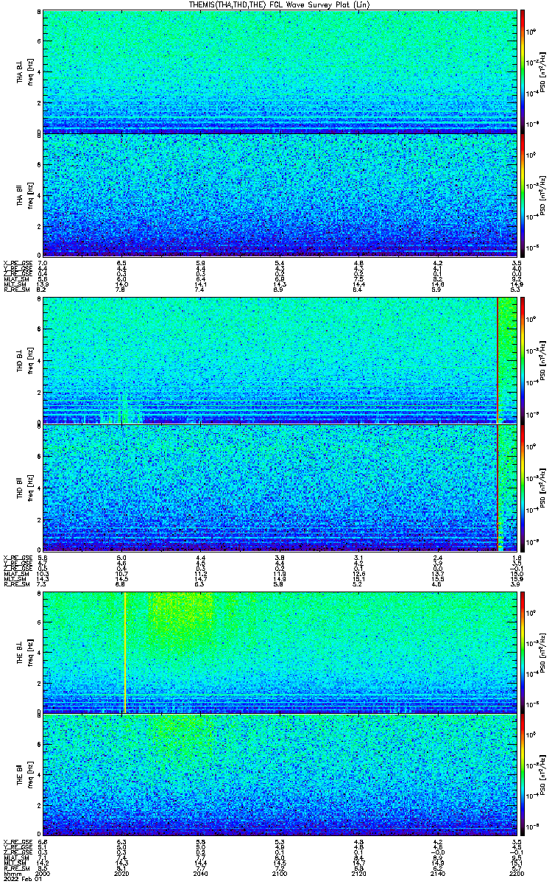Viewport: 552px width, 884px height.
Task: Click the 8 Hz tick label on the THA B-perpendicular axis
Action: coord(38,13)
